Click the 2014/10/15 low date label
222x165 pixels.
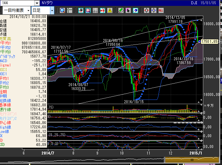click(134, 102)
